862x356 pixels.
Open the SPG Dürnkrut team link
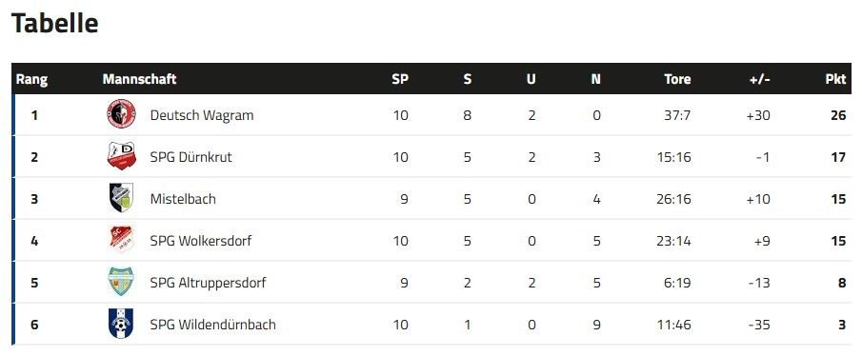(190, 157)
